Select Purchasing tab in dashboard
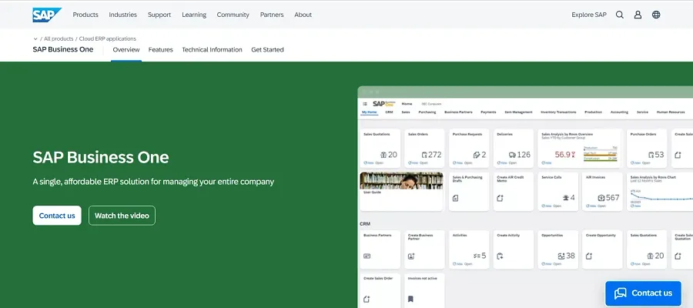693x308 pixels. point(427,112)
